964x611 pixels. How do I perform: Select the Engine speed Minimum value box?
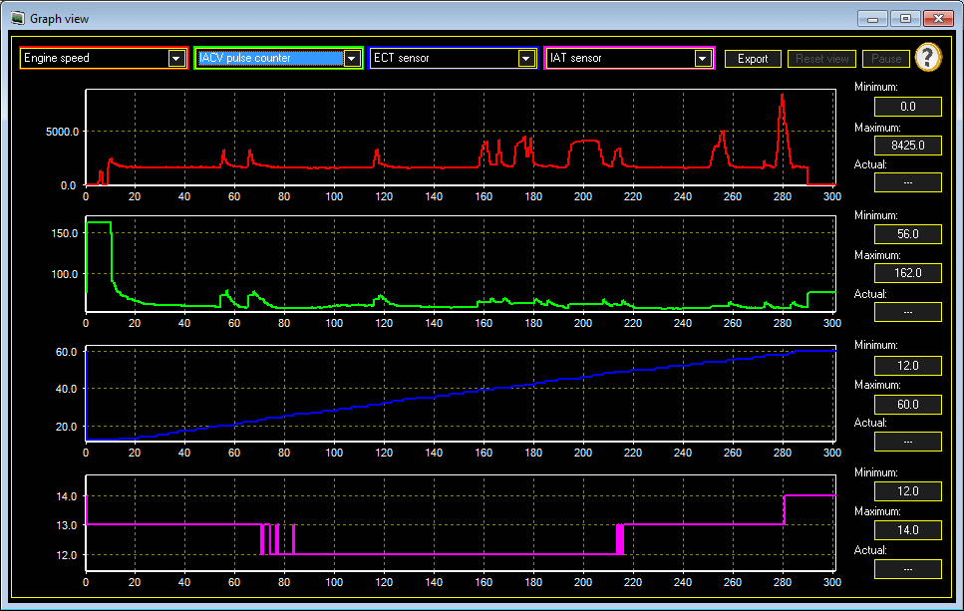[907, 107]
